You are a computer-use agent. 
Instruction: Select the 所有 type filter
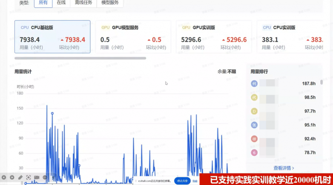point(43,3)
